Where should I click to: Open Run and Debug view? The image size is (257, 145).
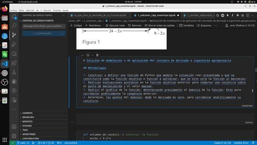(x=14, y=44)
